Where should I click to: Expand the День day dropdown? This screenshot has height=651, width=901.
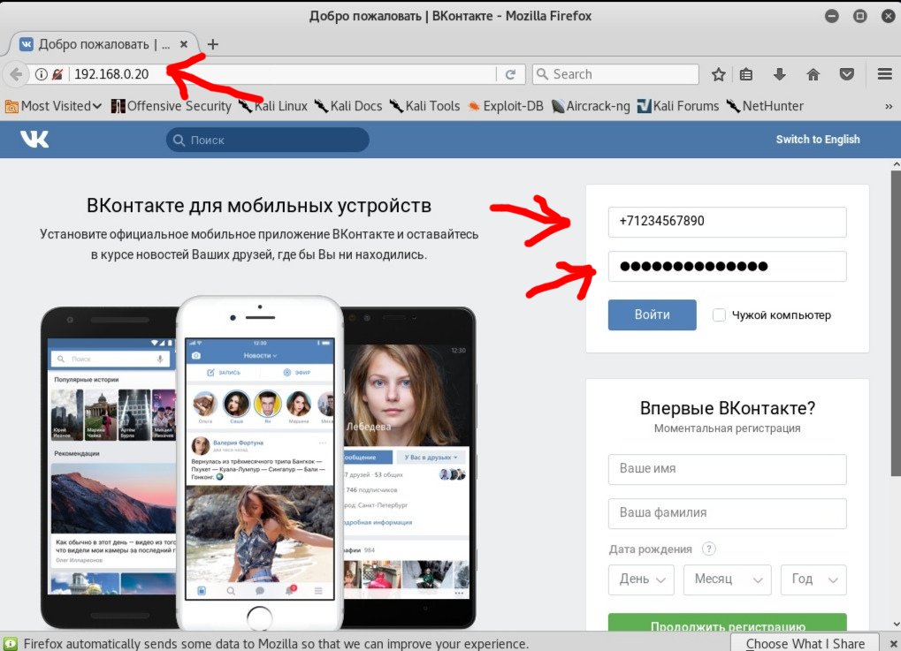(641, 579)
